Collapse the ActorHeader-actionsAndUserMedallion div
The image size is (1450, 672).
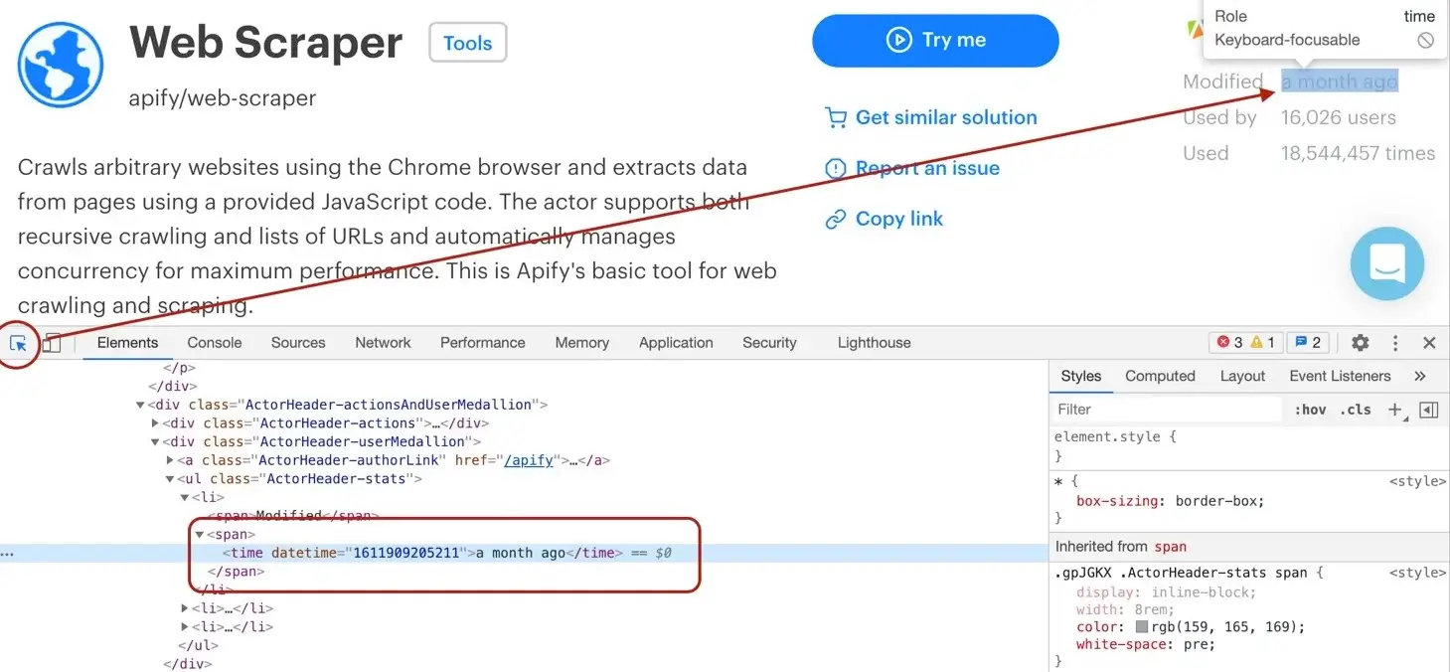140,405
